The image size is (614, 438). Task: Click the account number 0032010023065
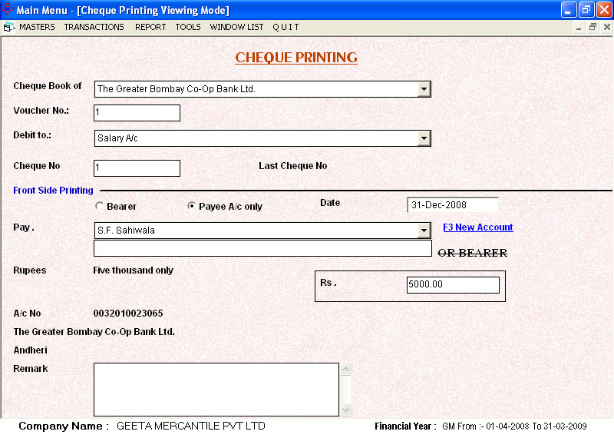(x=128, y=314)
